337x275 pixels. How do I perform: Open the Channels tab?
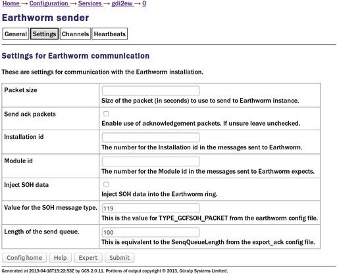[x=75, y=34]
